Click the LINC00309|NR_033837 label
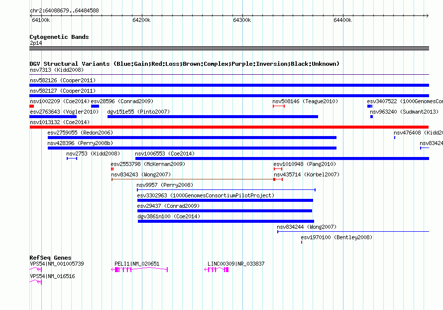This screenshot has height=310, width=443. coord(236,264)
